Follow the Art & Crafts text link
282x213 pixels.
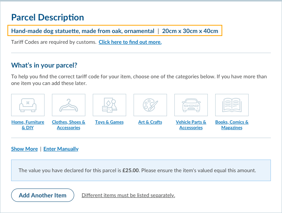(150, 122)
